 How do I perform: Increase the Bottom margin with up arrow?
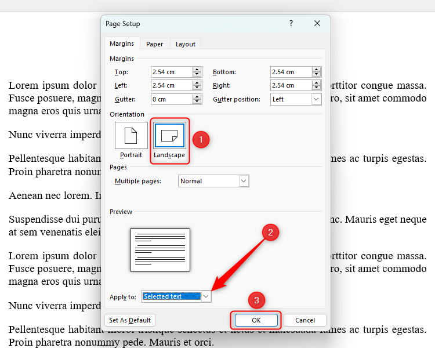[316, 70]
